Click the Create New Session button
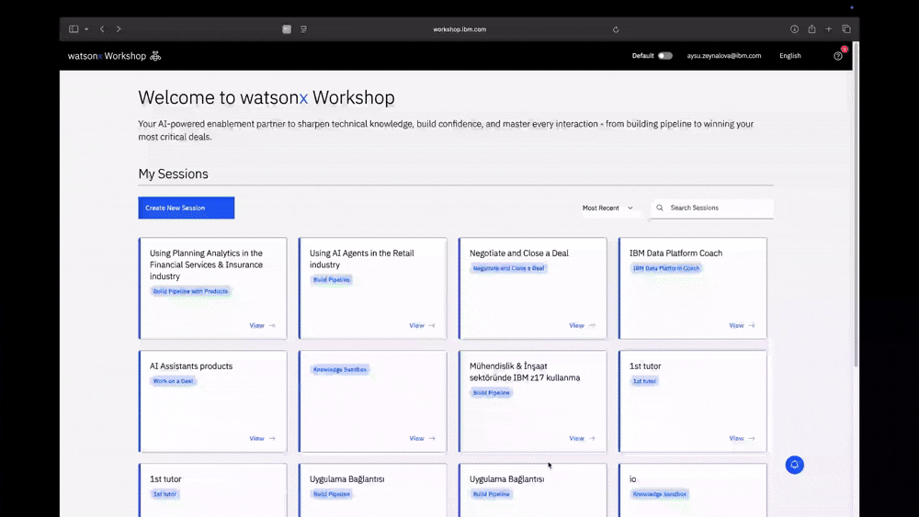This screenshot has width=919, height=517. (187, 208)
